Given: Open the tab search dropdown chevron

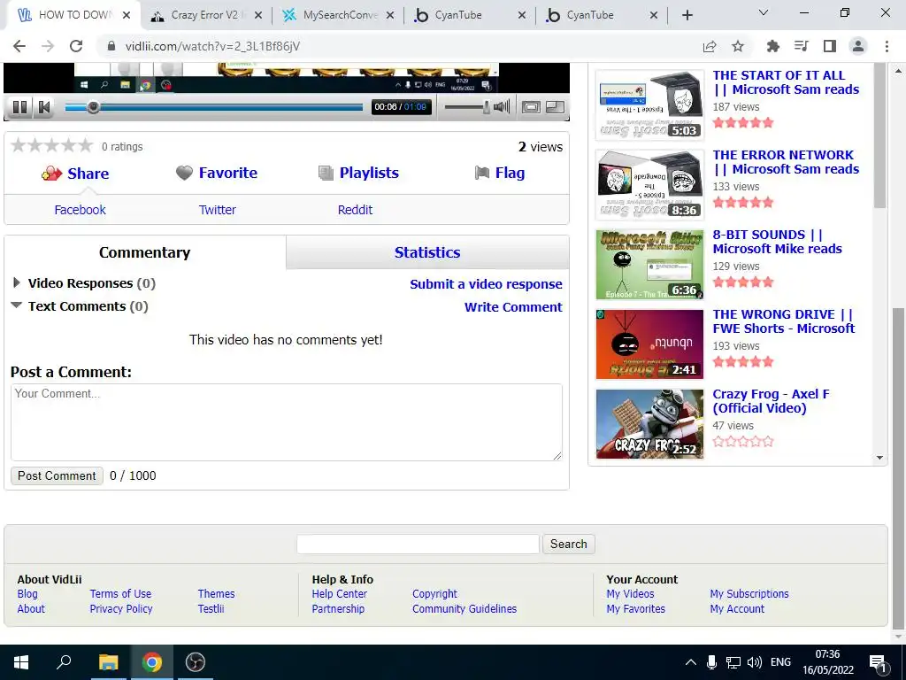Looking at the screenshot, I should pos(764,12).
